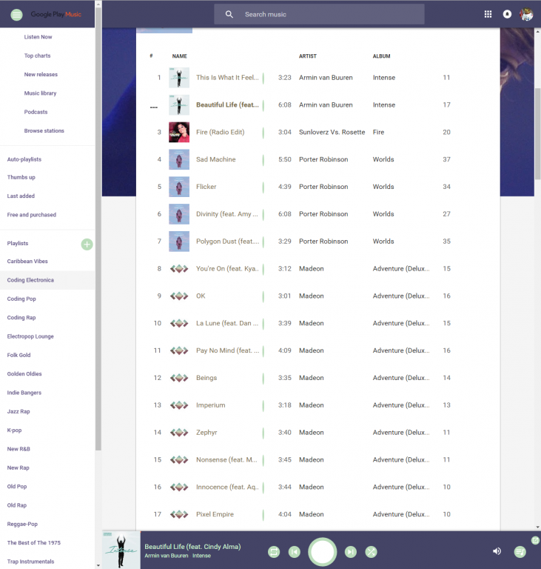Skip to the previous track
The width and height of the screenshot is (541, 569).
(295, 552)
